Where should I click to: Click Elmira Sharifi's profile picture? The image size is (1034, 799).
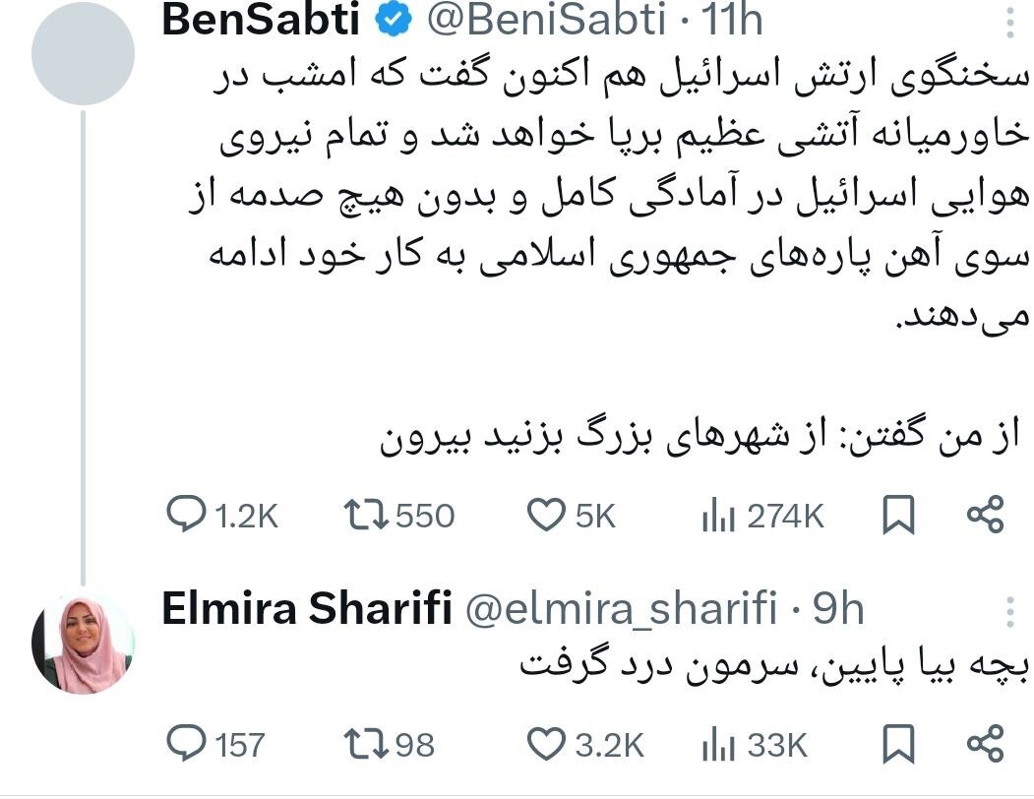click(83, 644)
